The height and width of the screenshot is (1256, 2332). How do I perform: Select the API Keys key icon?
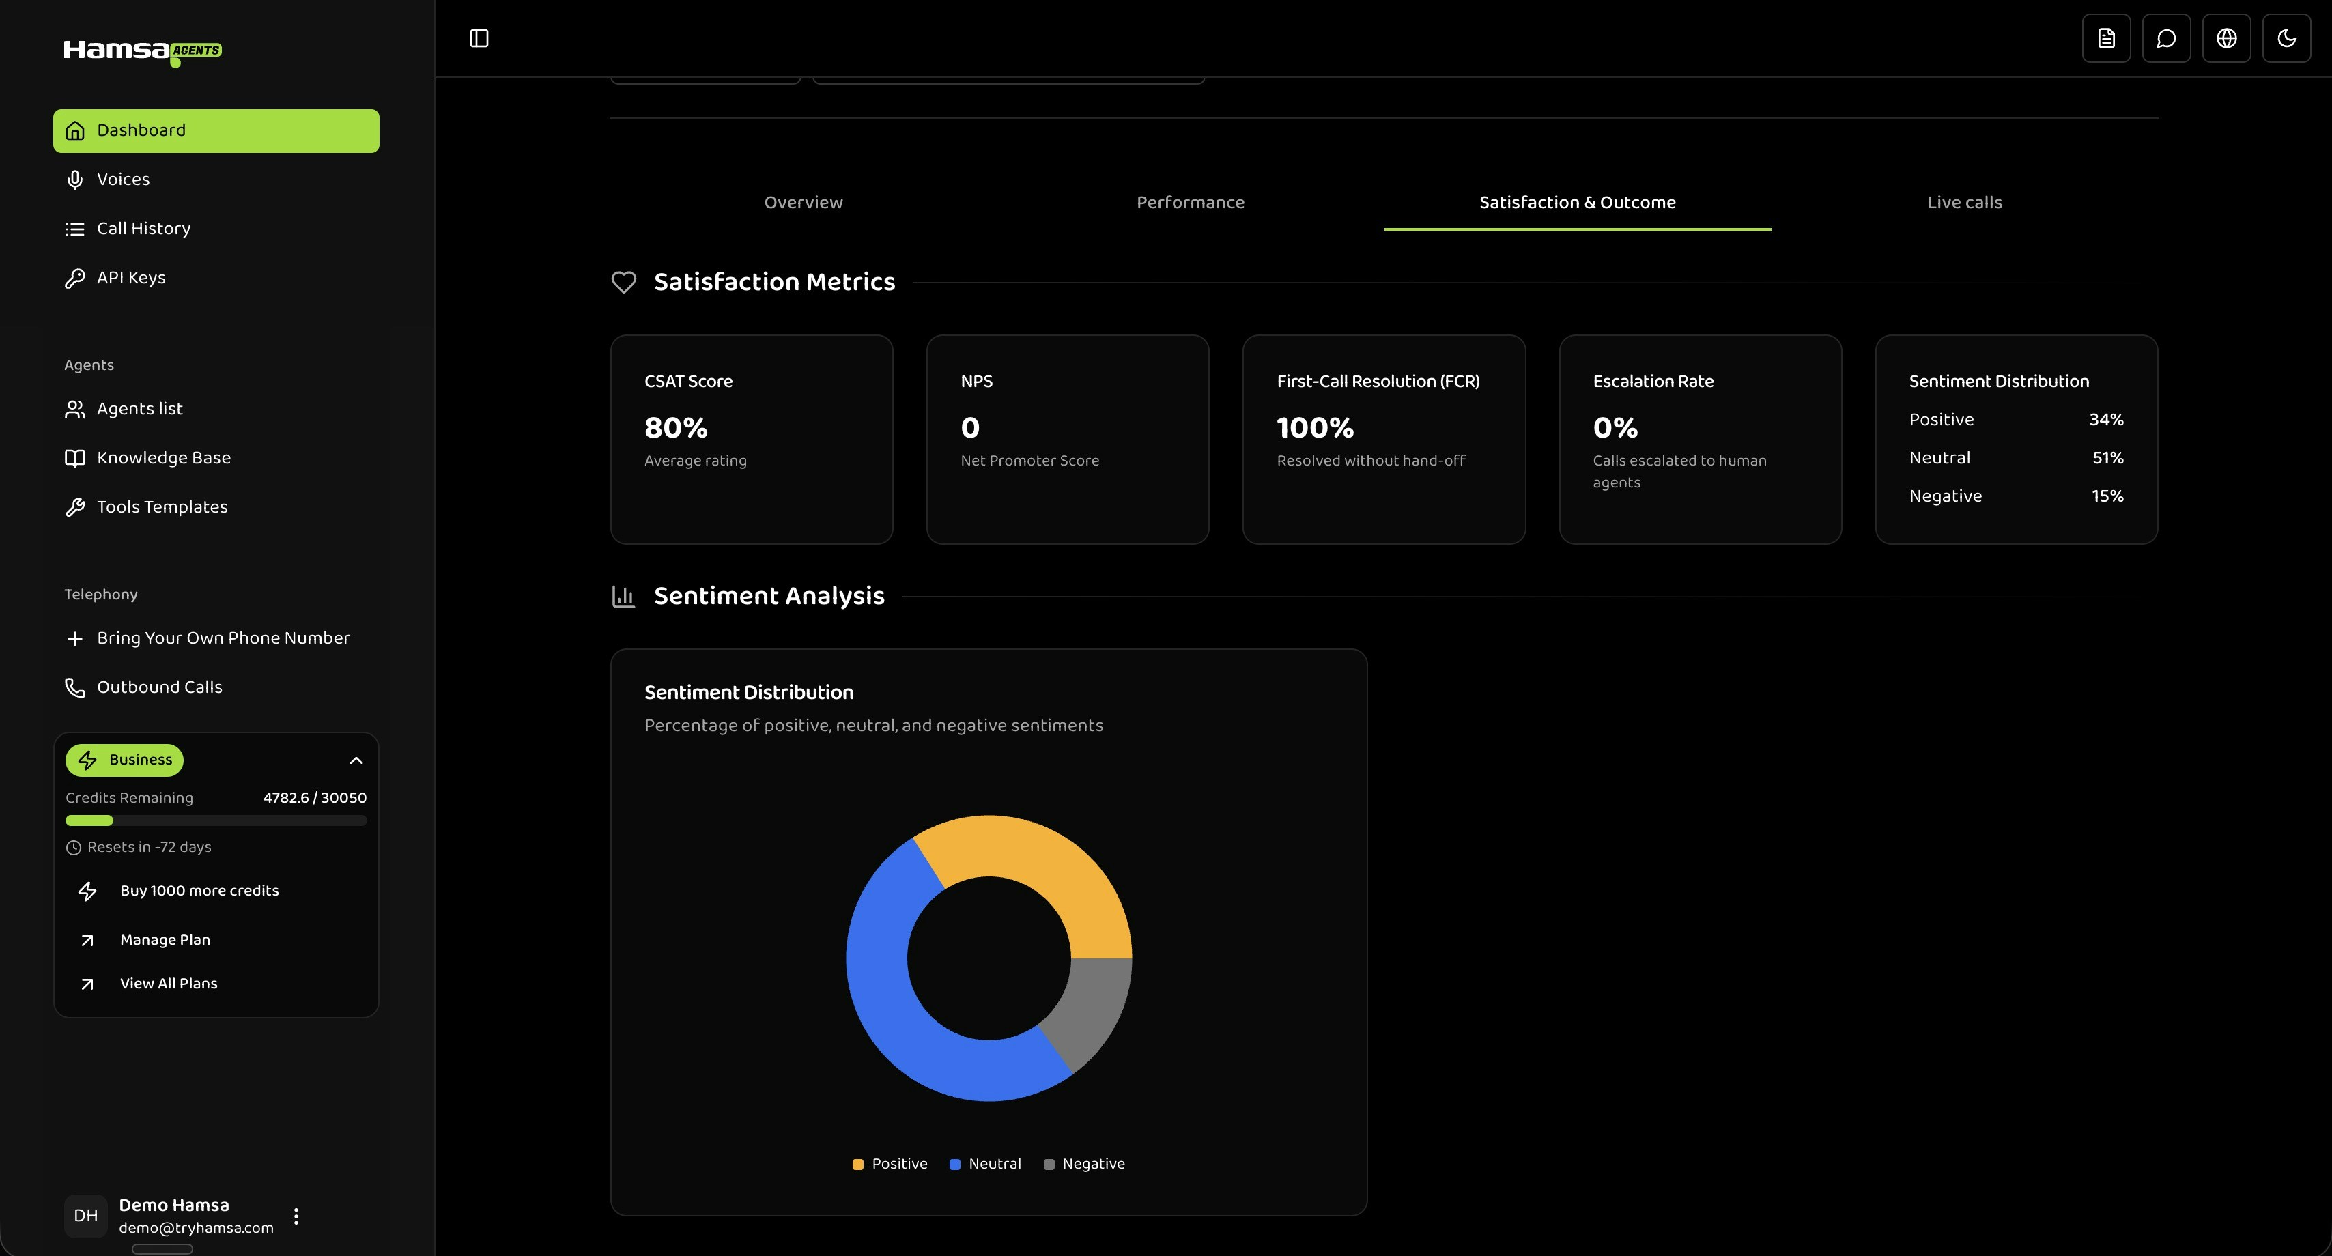(x=75, y=278)
